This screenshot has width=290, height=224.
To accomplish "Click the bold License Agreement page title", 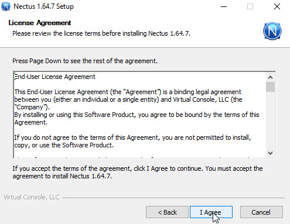I will point(40,23).
